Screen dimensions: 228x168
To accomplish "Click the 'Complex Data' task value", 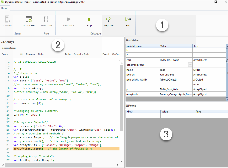I will tap(81, 54).
